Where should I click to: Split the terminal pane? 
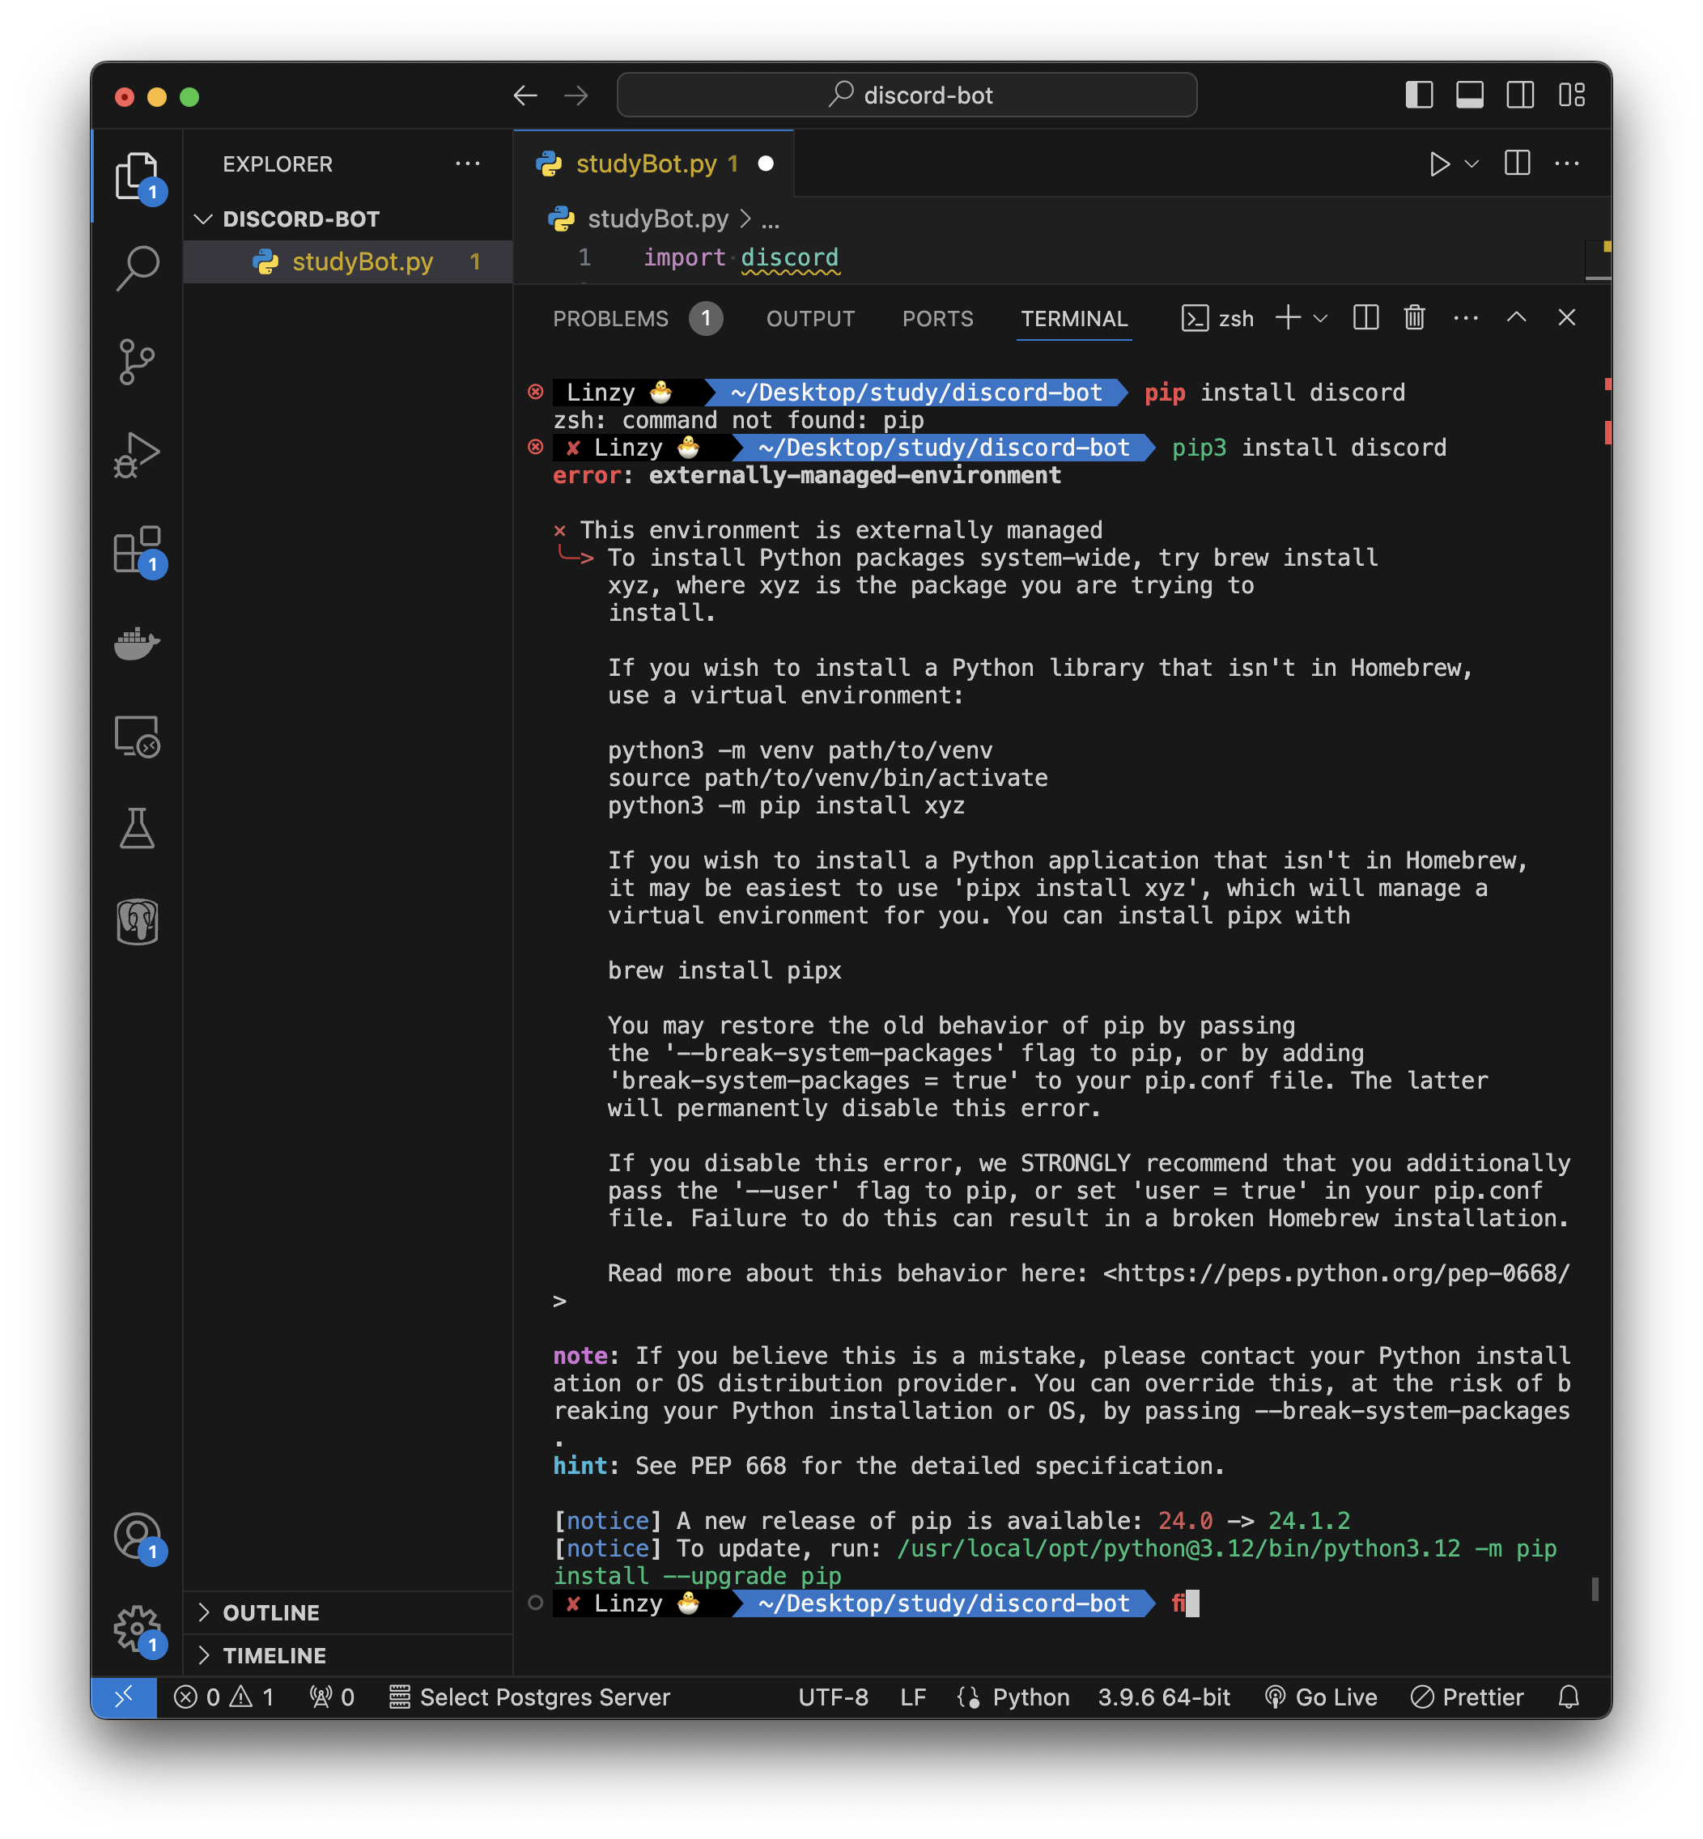pos(1365,318)
